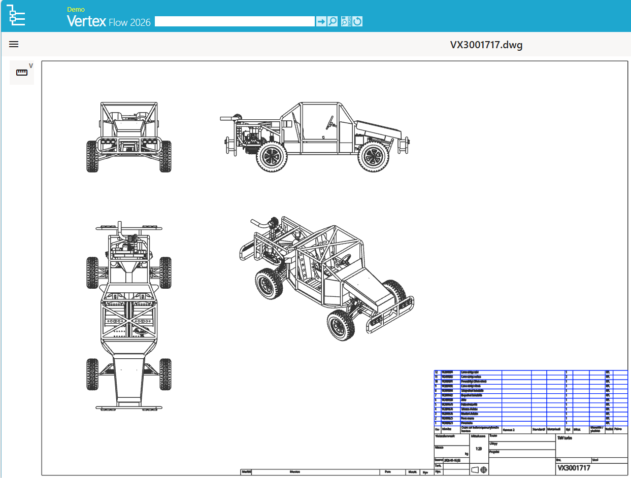Click the search input field
This screenshot has width=631, height=478.
pos(235,21)
